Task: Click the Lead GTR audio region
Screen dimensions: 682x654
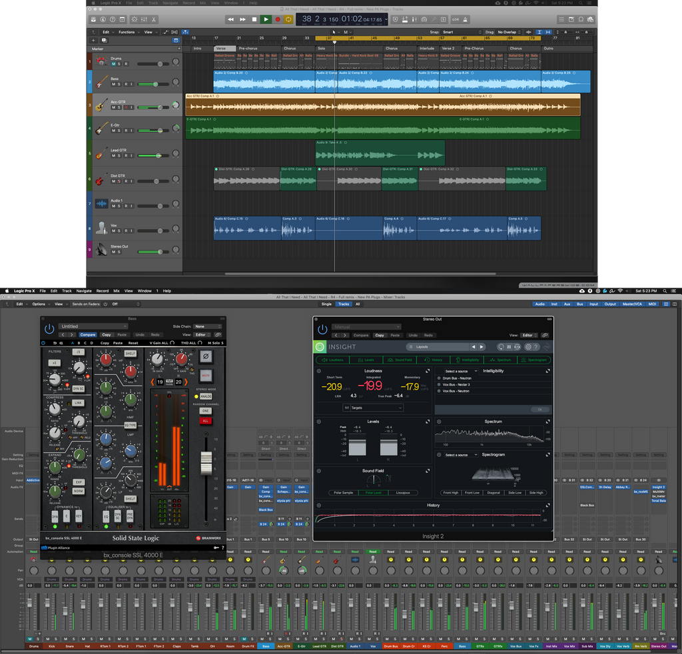Action: (380, 152)
